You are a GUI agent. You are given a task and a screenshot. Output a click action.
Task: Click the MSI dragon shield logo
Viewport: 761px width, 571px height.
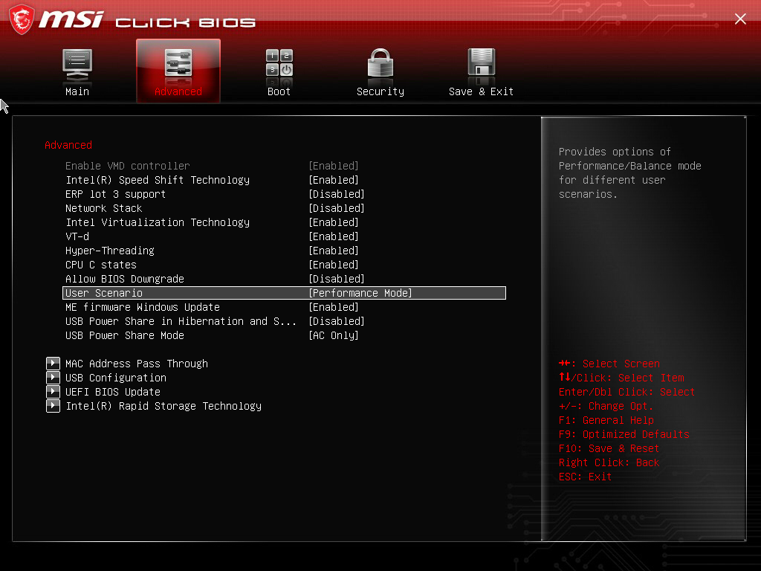coord(22,19)
